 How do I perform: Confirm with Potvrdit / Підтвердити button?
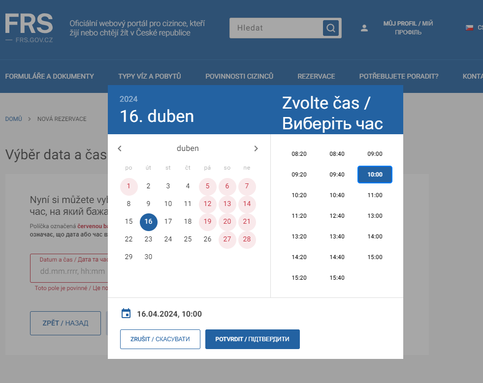253,339
